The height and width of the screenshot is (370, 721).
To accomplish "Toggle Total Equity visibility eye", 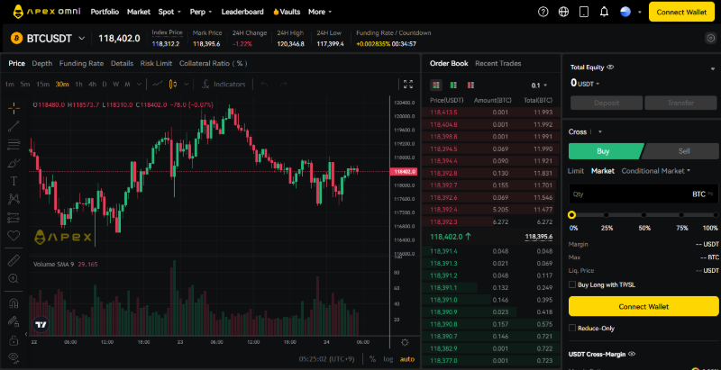I will (x=610, y=67).
